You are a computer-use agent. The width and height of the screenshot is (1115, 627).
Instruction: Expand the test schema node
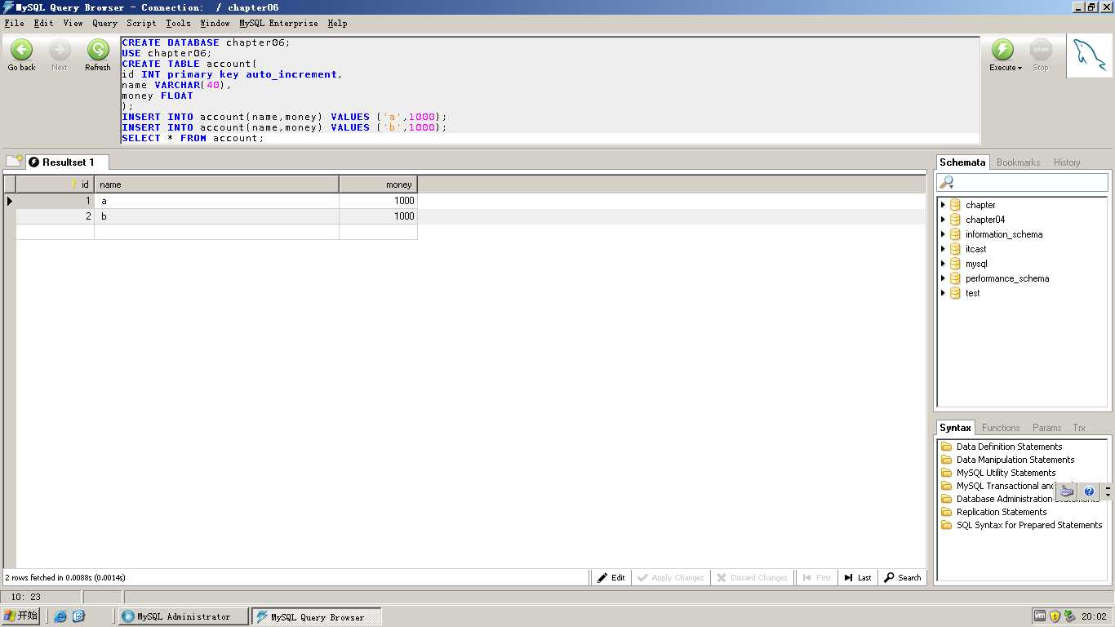943,293
